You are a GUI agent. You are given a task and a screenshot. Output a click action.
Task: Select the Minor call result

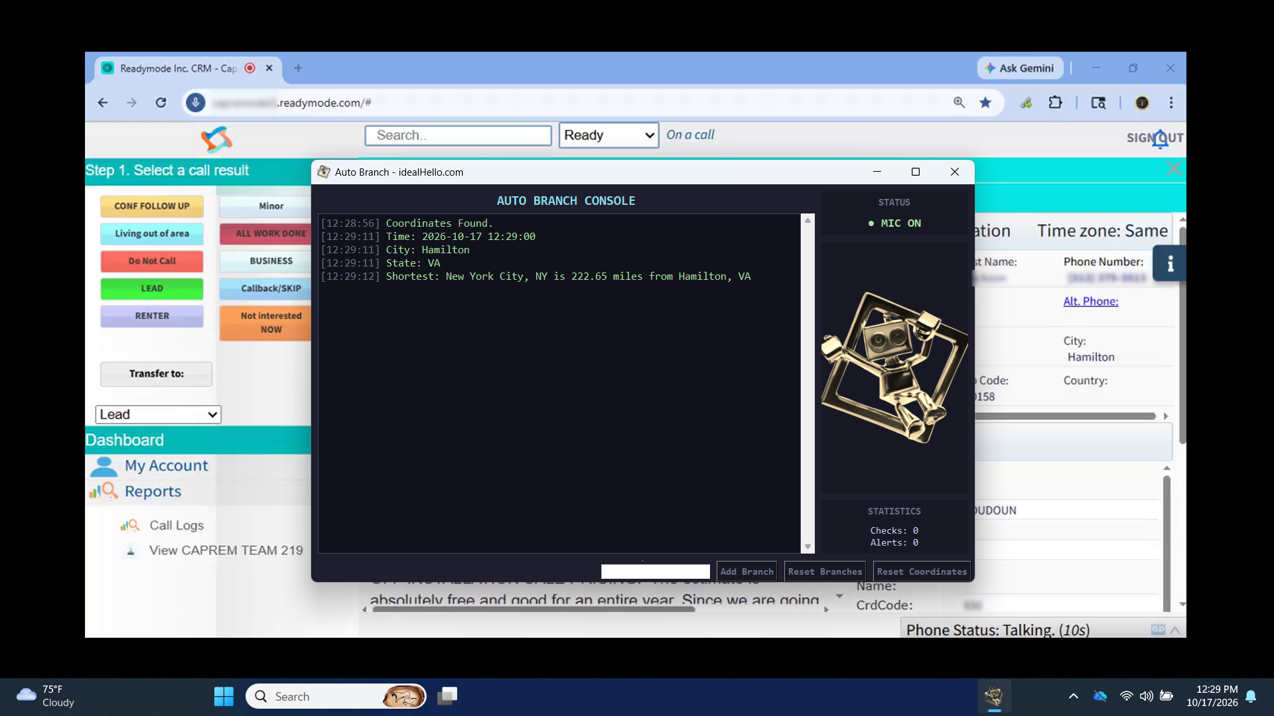click(265, 206)
